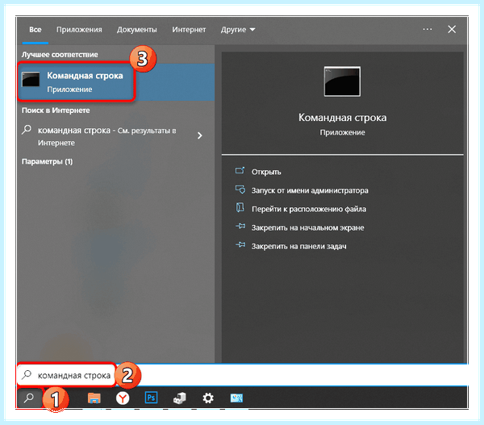Click the last taskbar icon after Settings
484x425 pixels.
pyautogui.click(x=236, y=398)
